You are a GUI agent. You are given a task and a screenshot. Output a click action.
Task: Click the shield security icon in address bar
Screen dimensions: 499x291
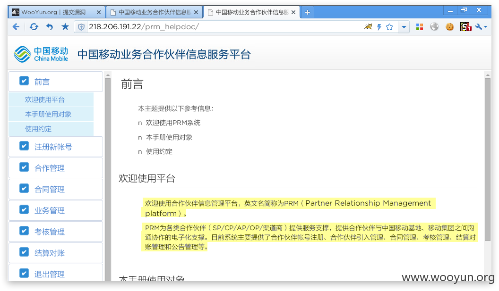tap(81, 27)
